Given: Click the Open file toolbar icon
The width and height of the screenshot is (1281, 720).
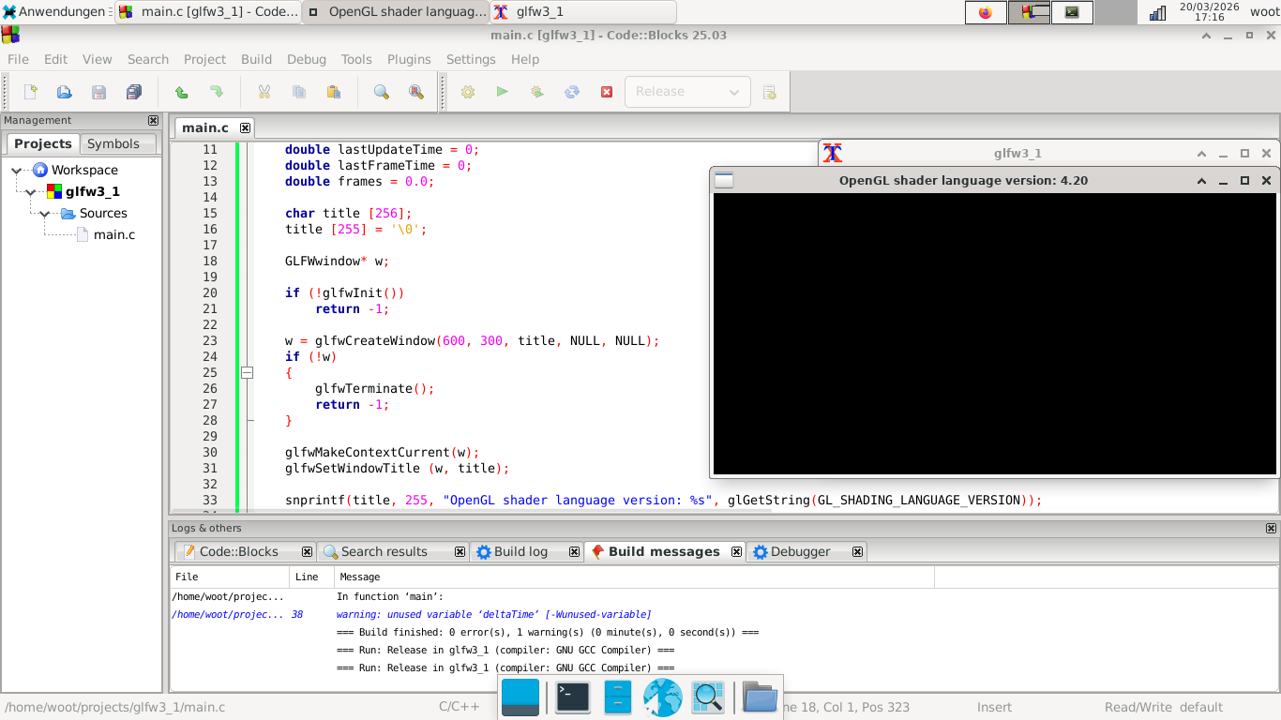Looking at the screenshot, I should point(65,92).
